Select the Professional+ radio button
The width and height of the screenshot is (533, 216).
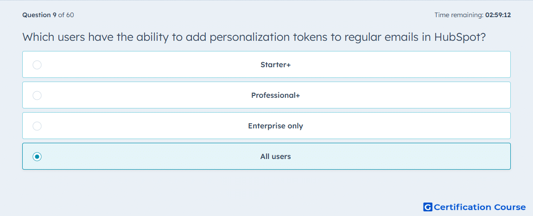[x=37, y=95]
